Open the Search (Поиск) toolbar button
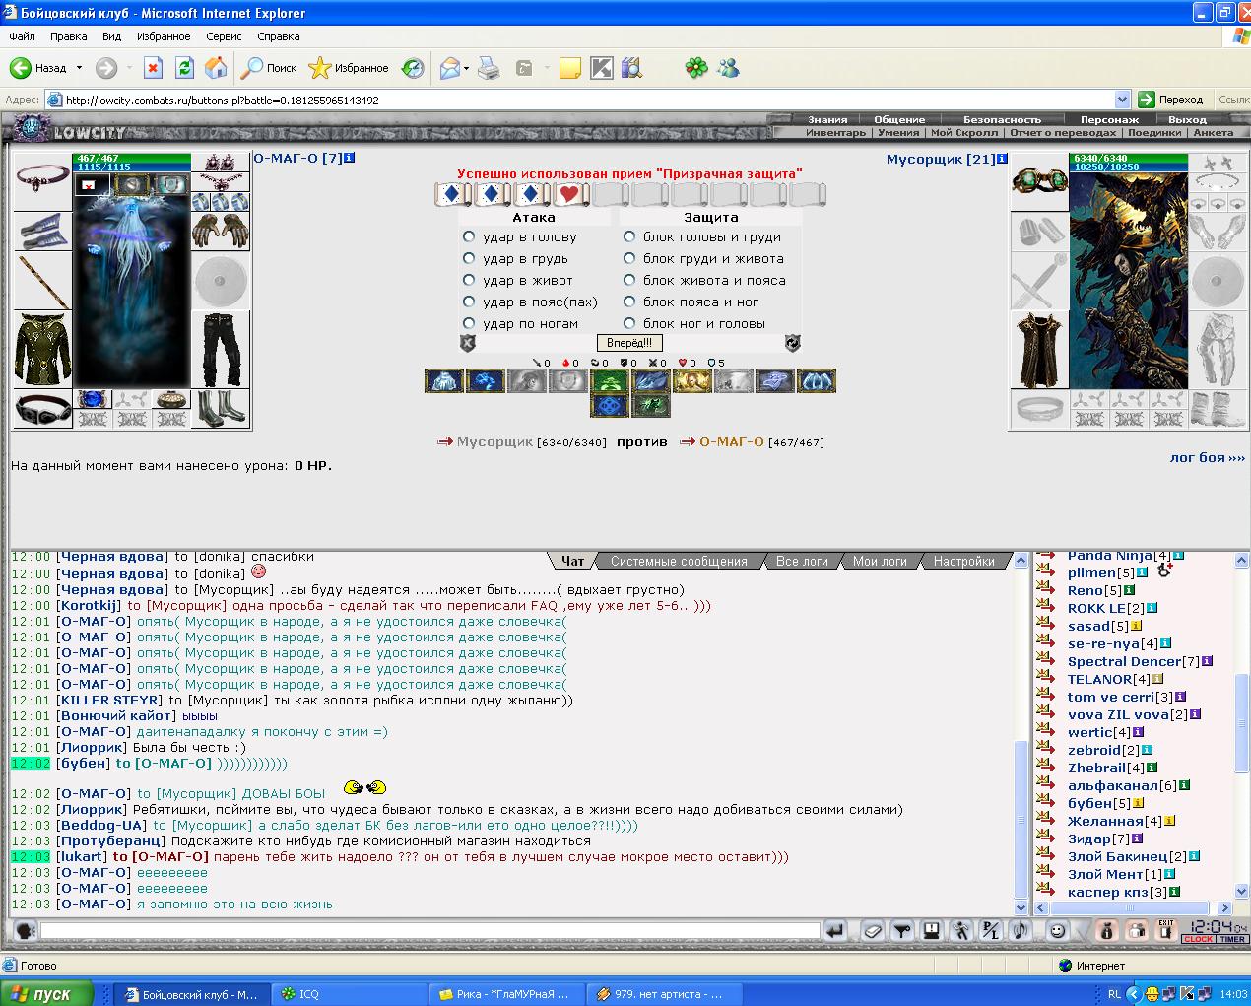Image resolution: width=1251 pixels, height=1006 pixels. tap(269, 68)
